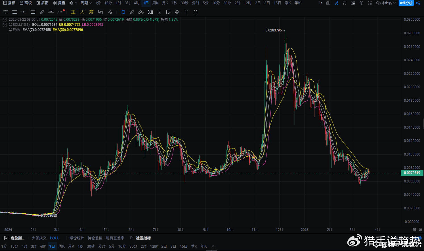Start 复盘 replay mode
Screen dimensions: 424x251
(59, 3)
